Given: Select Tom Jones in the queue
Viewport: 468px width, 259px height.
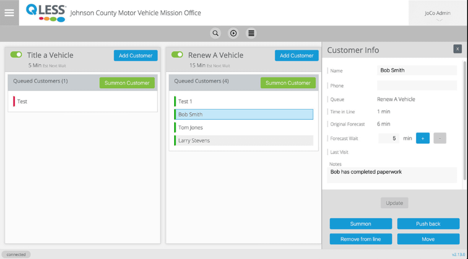Looking at the screenshot, I should [243, 127].
